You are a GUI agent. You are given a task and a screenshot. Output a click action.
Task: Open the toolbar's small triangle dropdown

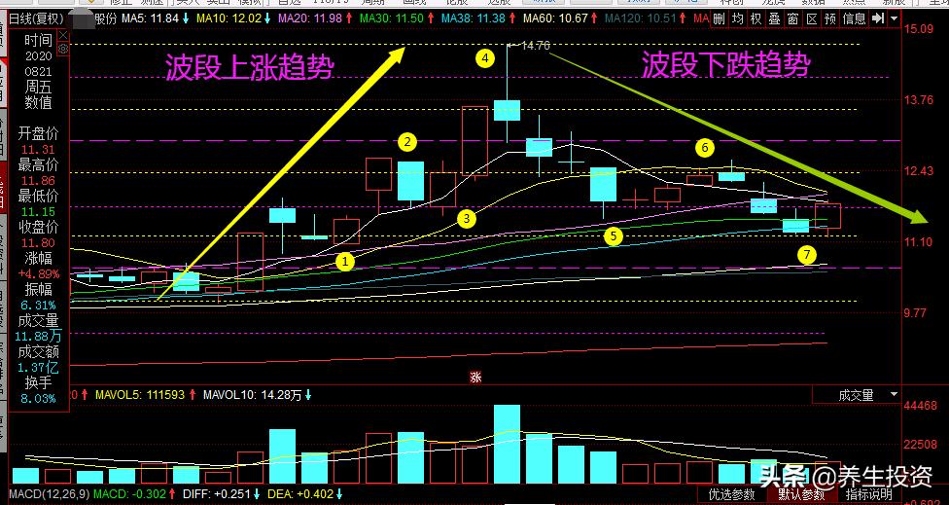pyautogui.click(x=894, y=18)
